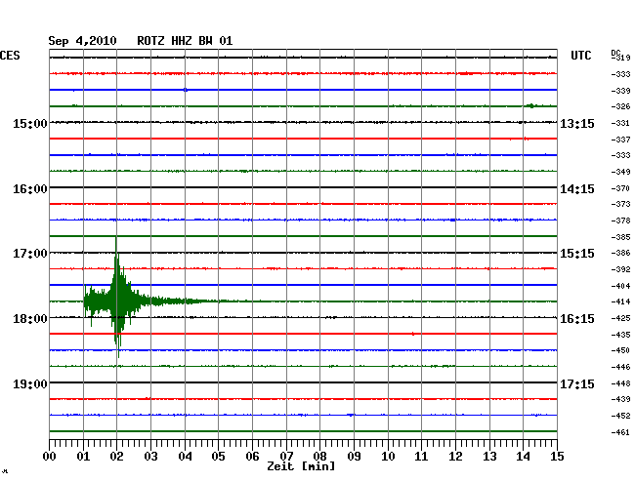Click the DC offset value -349
This screenshot has width=635, height=482.
click(x=620, y=172)
